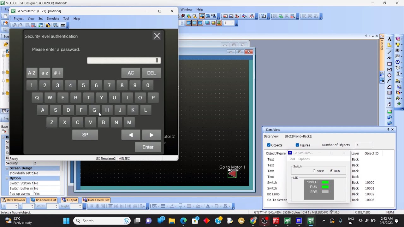
Task: Click the number 5 key
Action: (83, 85)
